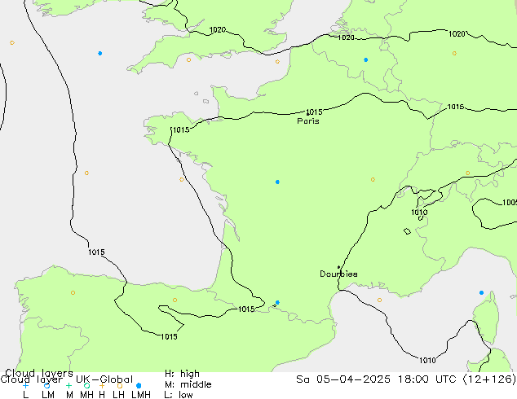Select the blue cloud marker over Belgium
Viewport: 517px width, 399px height.
pyautogui.click(x=366, y=60)
